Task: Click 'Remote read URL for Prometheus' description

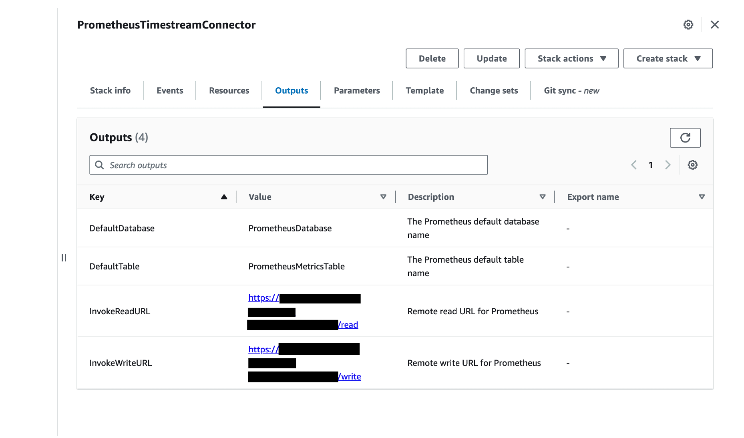Action: (x=473, y=311)
